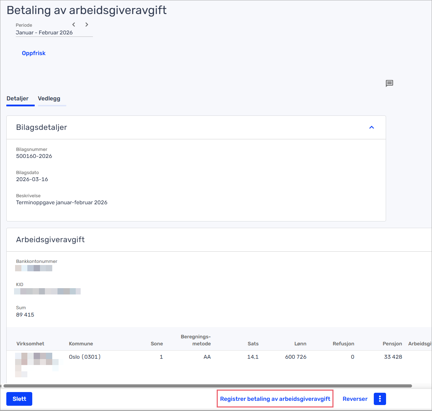Collapse the Bilagsdetaljer section
Viewport: 432px width, 411px height.
pos(372,127)
